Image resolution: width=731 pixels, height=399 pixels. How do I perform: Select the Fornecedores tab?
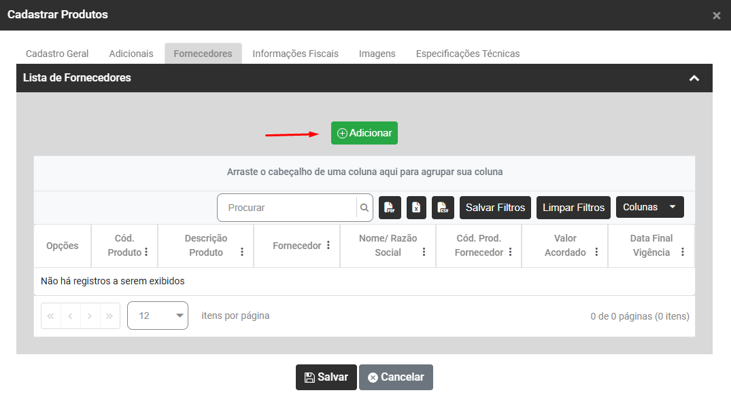point(203,54)
